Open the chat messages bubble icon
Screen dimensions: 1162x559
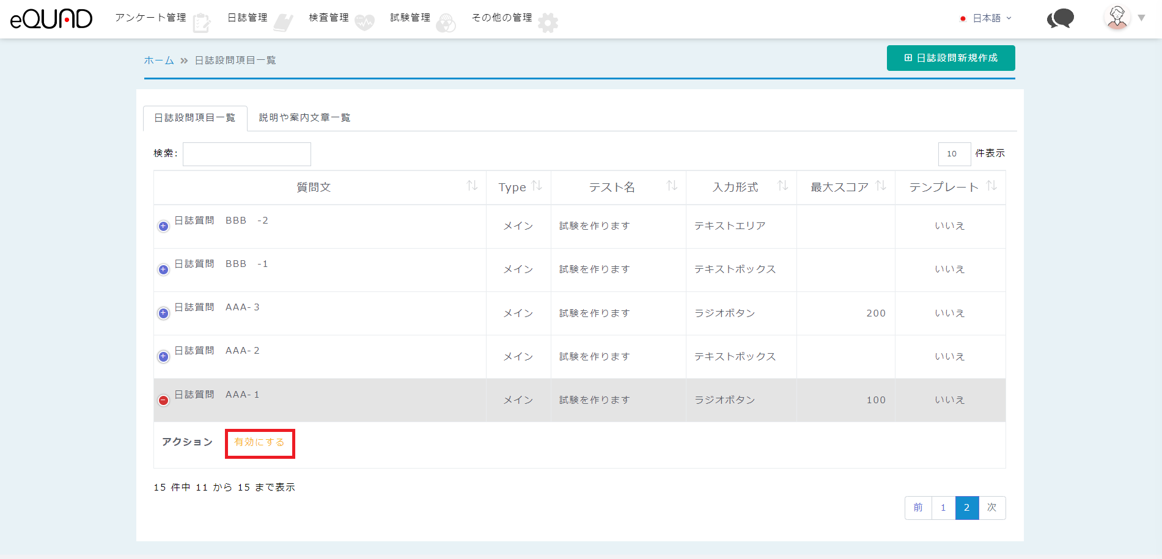point(1060,18)
